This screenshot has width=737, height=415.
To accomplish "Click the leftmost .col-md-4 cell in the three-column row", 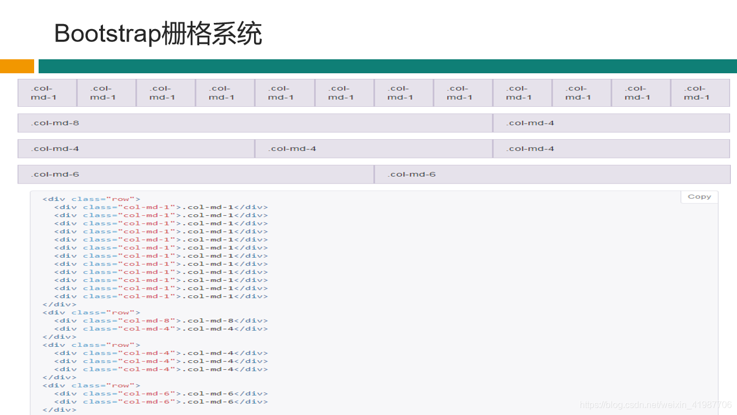I will pyautogui.click(x=137, y=149).
